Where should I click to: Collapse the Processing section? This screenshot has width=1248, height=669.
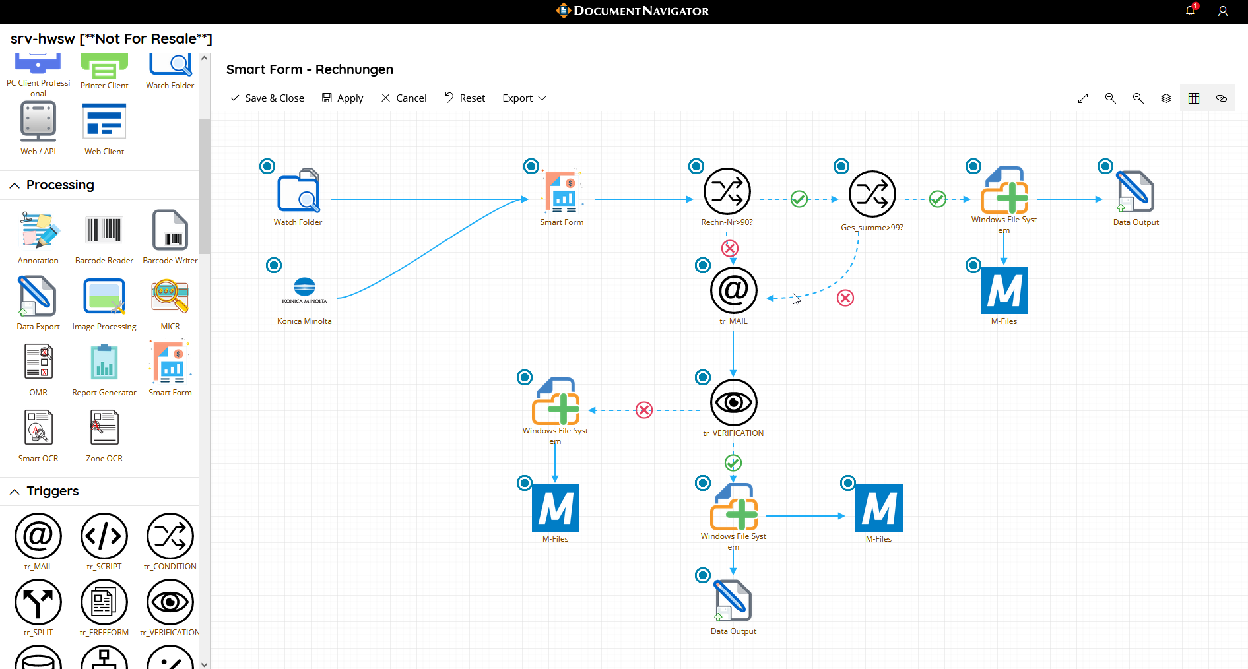tap(15, 185)
